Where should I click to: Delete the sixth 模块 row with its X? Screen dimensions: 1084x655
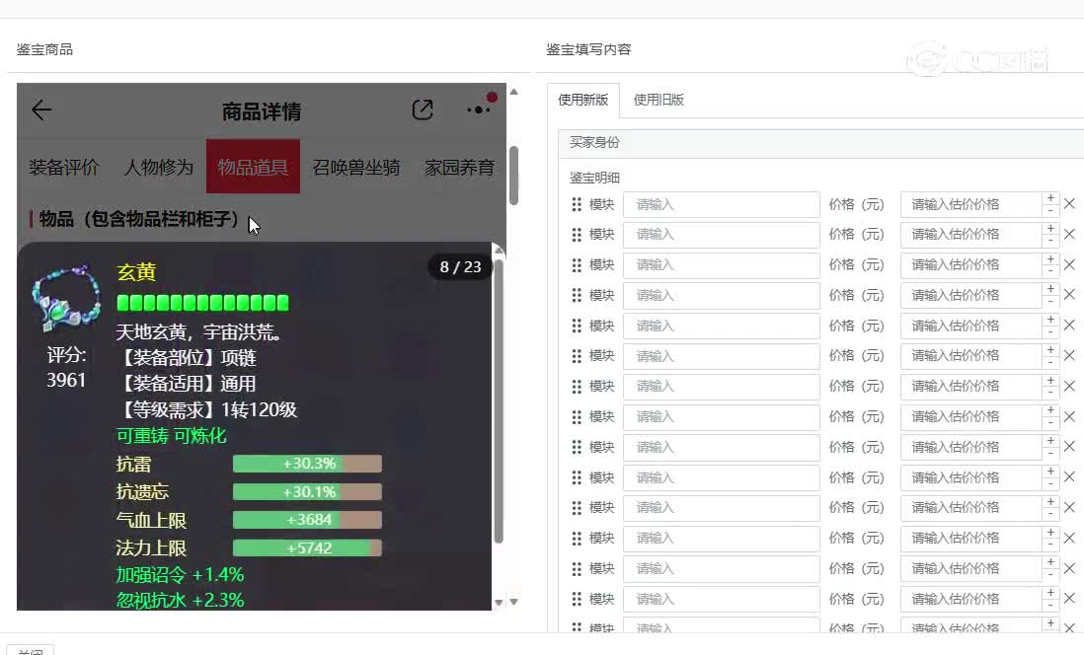tap(1069, 356)
